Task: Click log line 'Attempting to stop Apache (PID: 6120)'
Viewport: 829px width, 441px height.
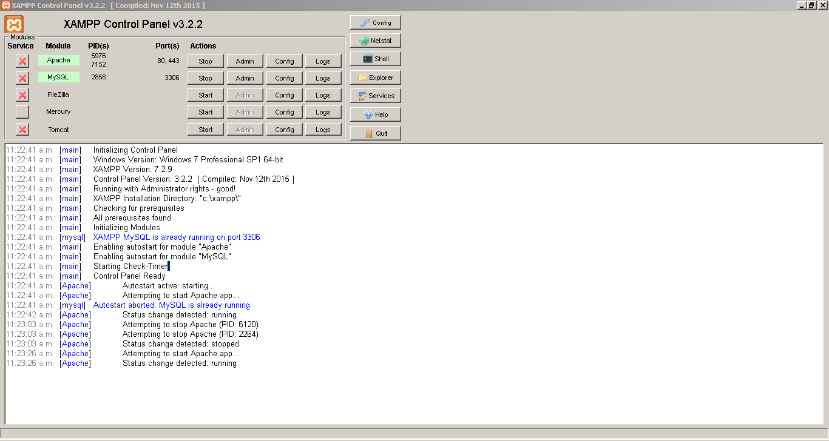Action: point(191,325)
